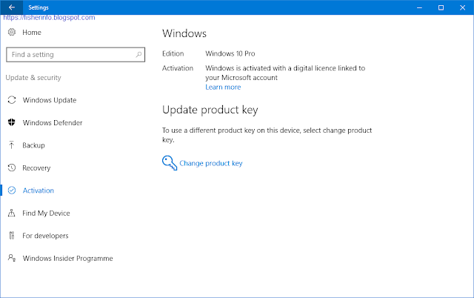Open Windows Update section
Screen dimensions: 474x298
50,100
